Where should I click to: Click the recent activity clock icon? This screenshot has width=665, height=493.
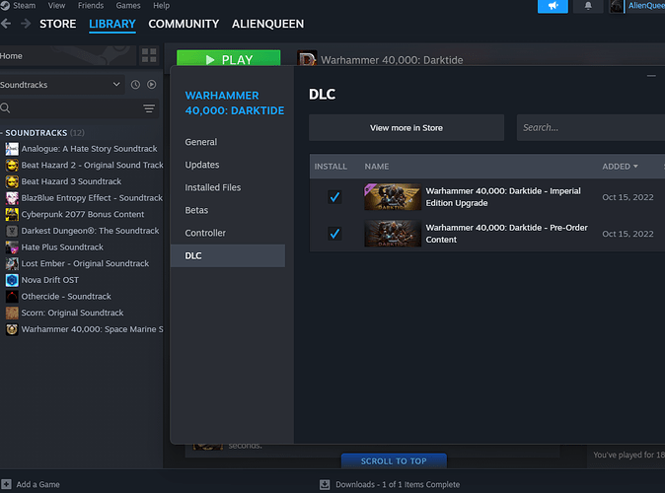coord(135,85)
